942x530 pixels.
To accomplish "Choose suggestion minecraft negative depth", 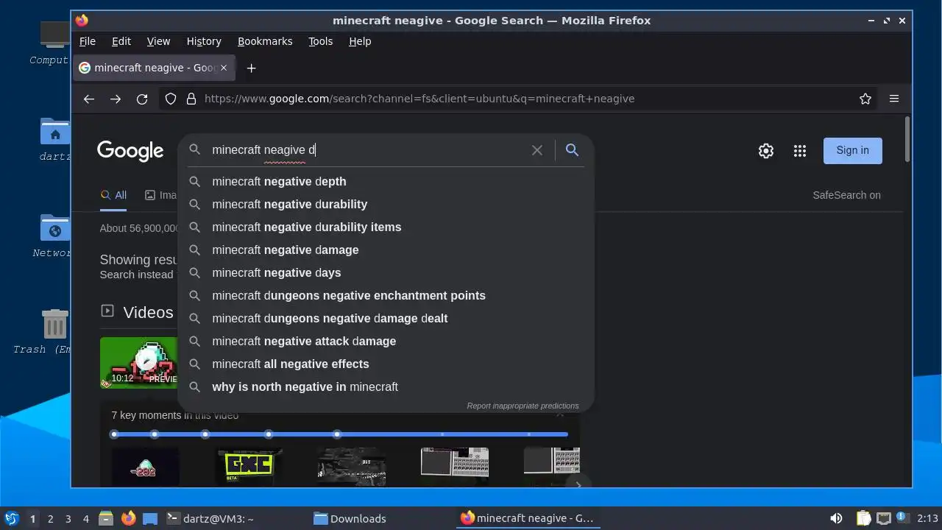I will pyautogui.click(x=386, y=181).
